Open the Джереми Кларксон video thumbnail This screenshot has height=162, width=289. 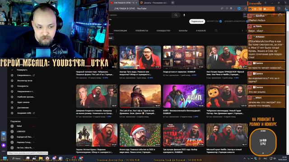tap(97, 96)
